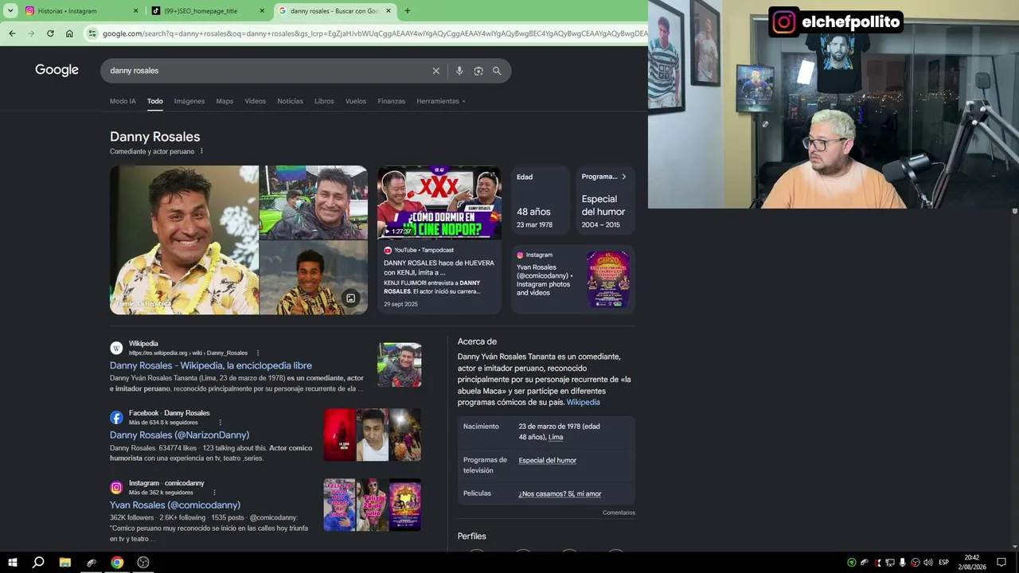Open the image gallery icon on photo collage
Viewport: 1019px width, 573px height.
350,298
